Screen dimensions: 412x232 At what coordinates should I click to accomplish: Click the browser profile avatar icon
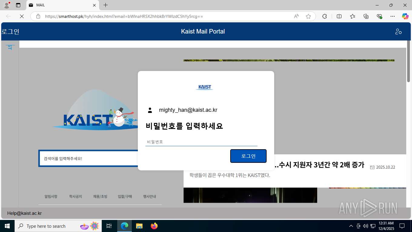[7, 5]
